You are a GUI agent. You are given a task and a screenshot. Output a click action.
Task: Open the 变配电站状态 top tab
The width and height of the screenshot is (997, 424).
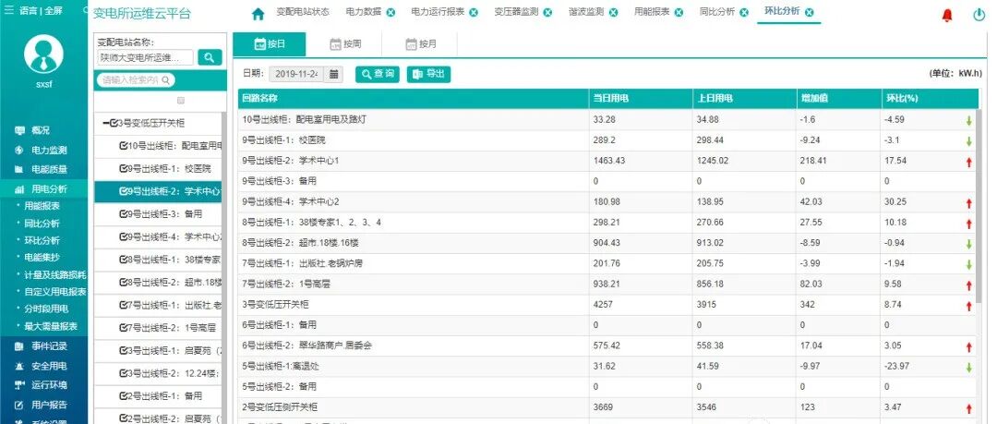pyautogui.click(x=303, y=12)
